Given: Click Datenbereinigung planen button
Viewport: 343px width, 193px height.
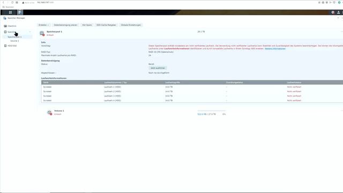Looking at the screenshot, I should pos(65,25).
